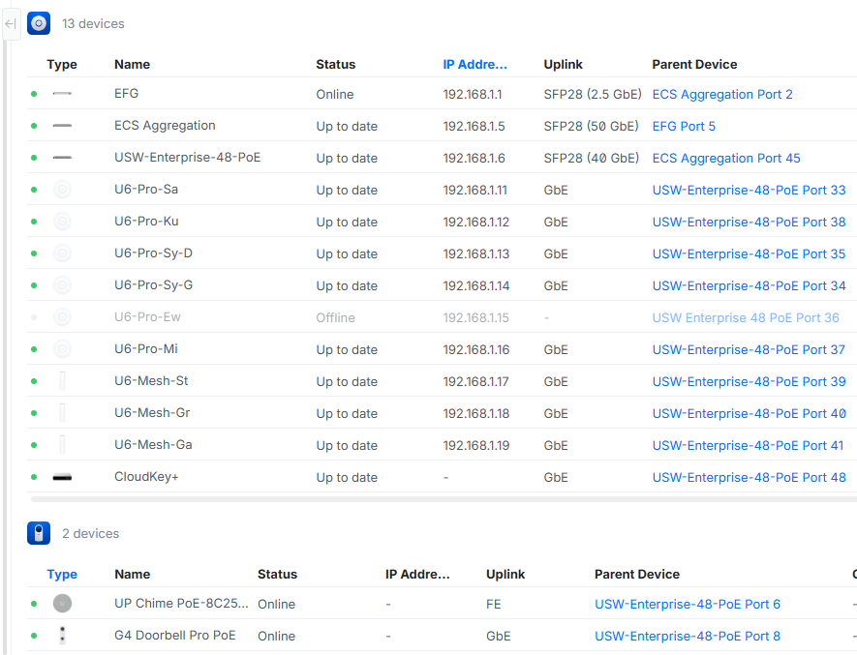
Task: Select the EFG device name
Action: point(126,94)
